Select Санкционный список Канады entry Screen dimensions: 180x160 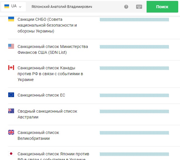click(50, 74)
